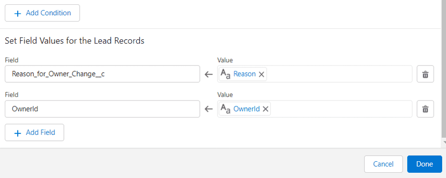Remove the Reason value pill
The width and height of the screenshot is (446, 178).
[x=261, y=74]
